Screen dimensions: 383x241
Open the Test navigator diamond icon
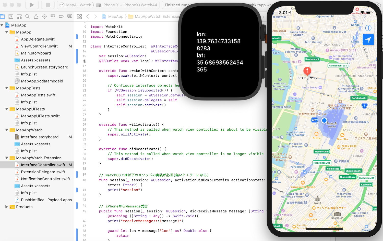44,16
